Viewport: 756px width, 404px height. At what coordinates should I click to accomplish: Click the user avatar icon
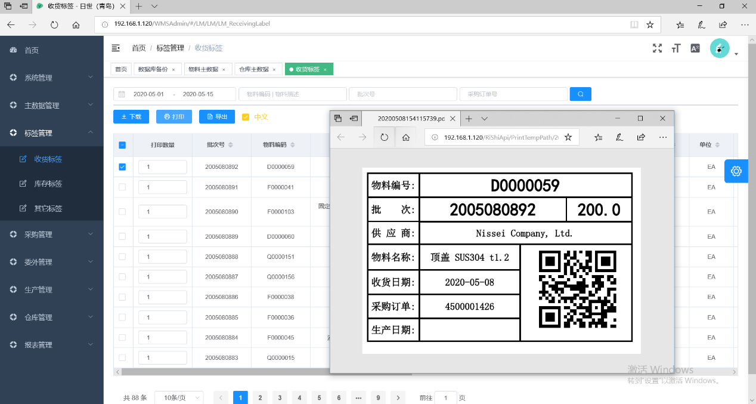[x=720, y=48]
